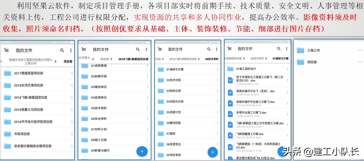The width and height of the screenshot is (364, 161).
Task: Click folder icon of 2018君豪义乌项目部 row
Action: coord(8,110)
